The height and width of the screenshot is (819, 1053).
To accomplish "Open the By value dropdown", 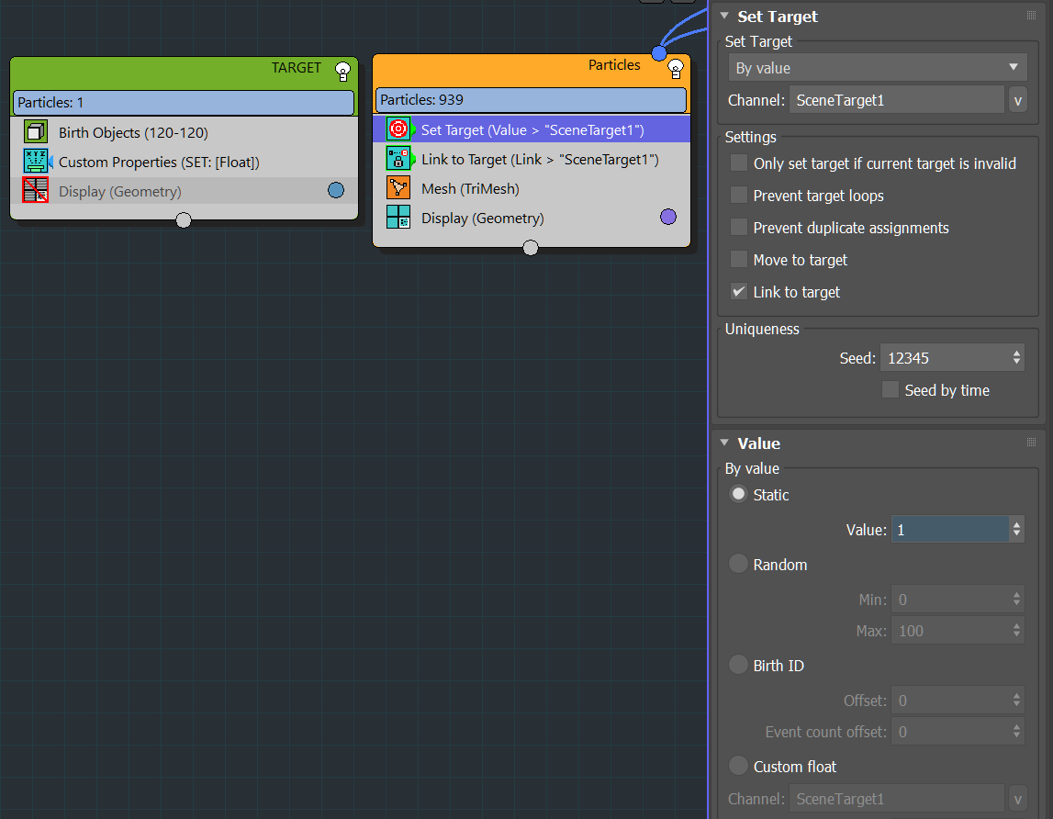I will click(x=877, y=68).
